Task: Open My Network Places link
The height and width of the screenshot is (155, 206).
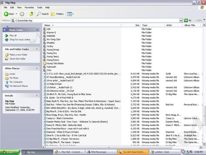Action: (x=19, y=86)
